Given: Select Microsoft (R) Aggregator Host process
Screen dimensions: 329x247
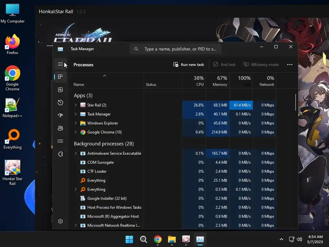Looking at the screenshot, I should [173, 216].
